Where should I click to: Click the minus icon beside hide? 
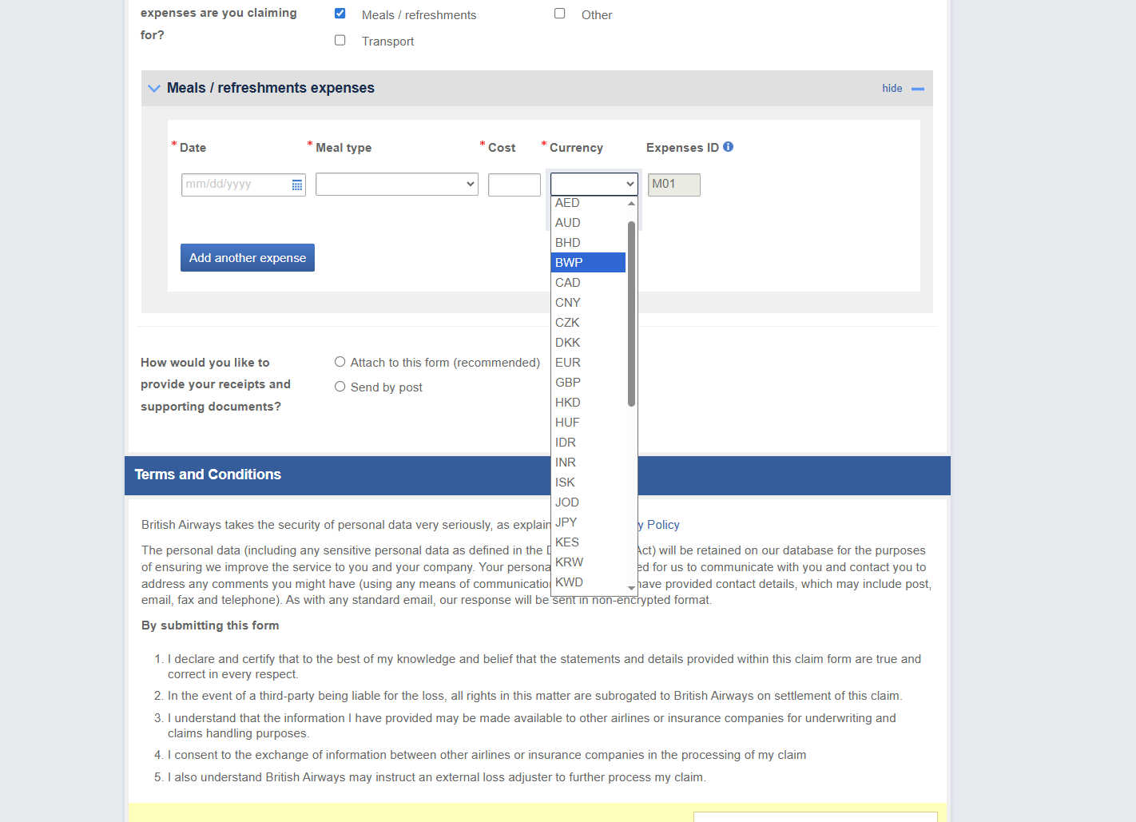click(x=918, y=89)
